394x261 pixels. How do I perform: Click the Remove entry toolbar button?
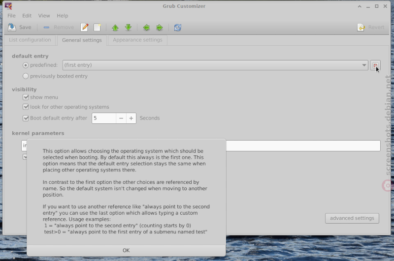[x=59, y=28]
